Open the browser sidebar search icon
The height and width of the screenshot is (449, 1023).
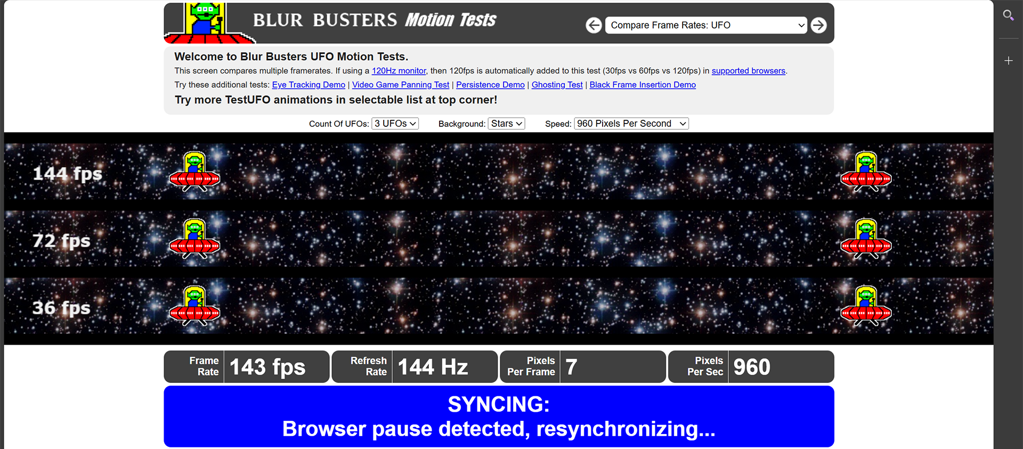[1008, 15]
